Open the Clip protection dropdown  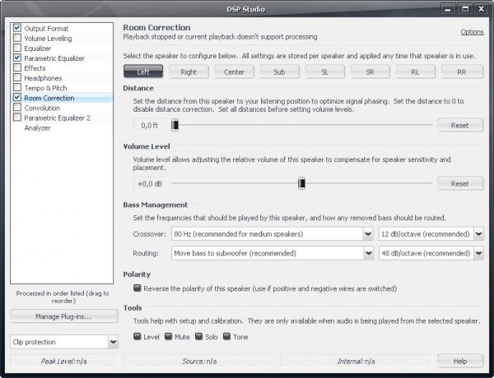(x=64, y=342)
